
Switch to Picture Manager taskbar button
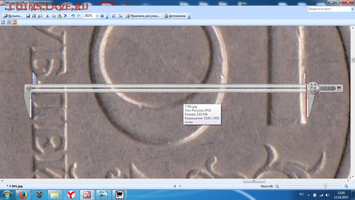[x=87, y=195]
